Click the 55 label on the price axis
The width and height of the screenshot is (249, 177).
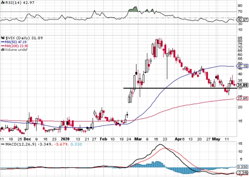point(240,59)
